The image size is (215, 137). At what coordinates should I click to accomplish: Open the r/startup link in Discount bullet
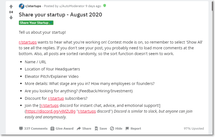pyautogui.click(x=56, y=98)
